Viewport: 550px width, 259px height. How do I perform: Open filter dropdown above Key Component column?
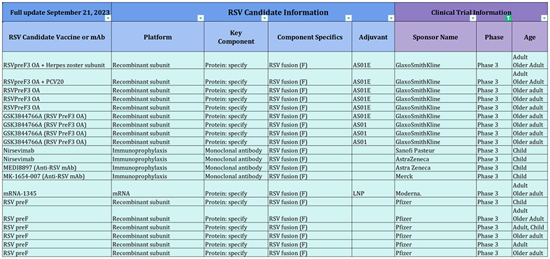click(265, 19)
